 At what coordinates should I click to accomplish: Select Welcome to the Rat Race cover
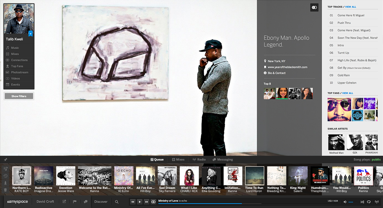(x=95, y=176)
